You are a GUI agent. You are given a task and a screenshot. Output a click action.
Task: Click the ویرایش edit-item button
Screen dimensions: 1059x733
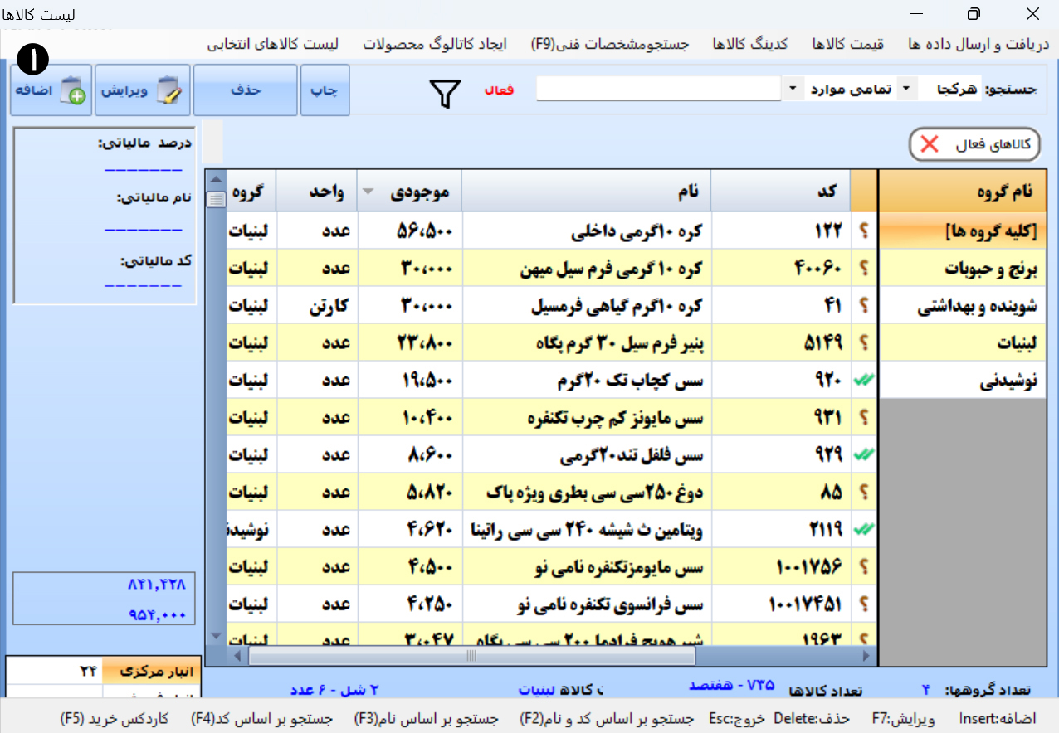143,90
